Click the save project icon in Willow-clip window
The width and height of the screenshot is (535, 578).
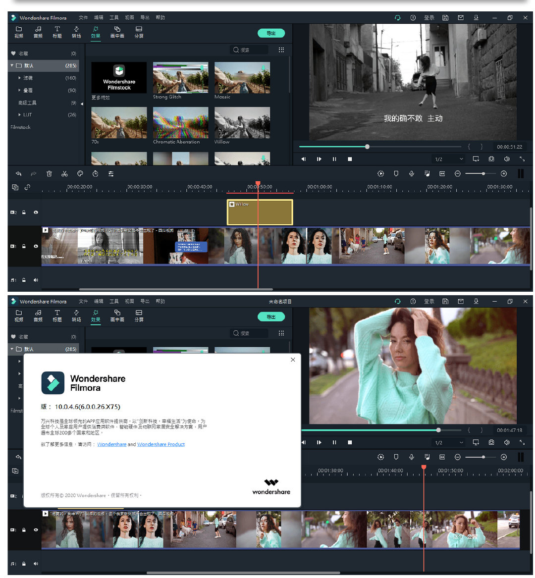pos(445,18)
